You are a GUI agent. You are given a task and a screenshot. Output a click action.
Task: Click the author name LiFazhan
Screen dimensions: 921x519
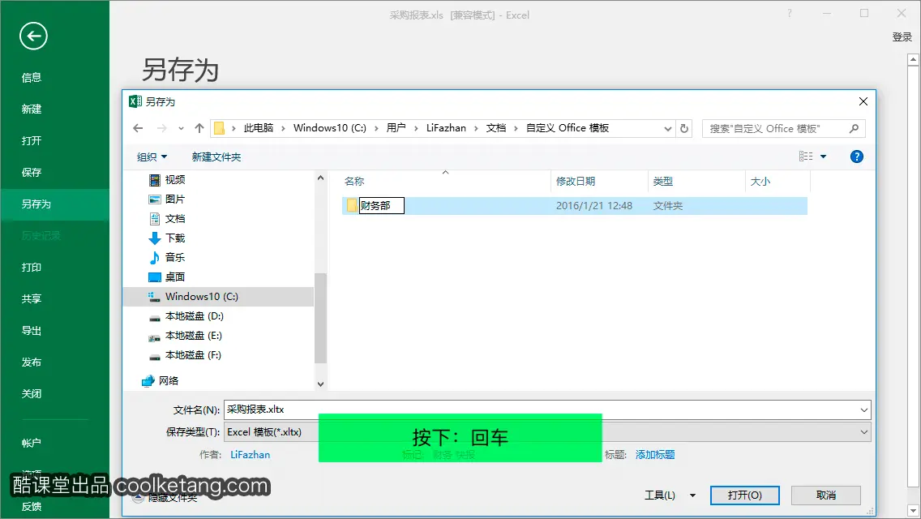[251, 455]
